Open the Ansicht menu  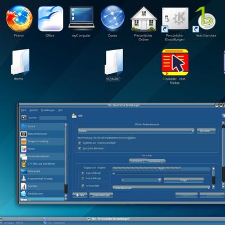click(x=34, y=110)
